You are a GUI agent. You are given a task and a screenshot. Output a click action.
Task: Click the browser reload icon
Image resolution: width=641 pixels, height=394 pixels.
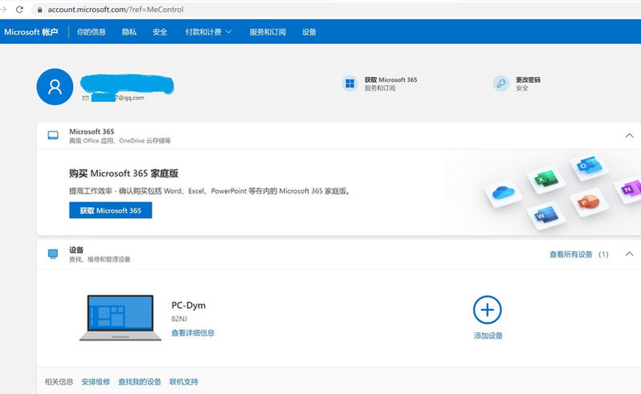[x=19, y=10]
